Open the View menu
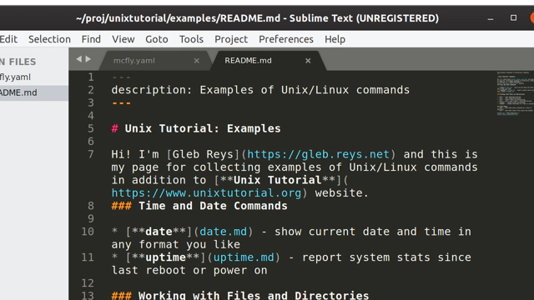The width and height of the screenshot is (534, 300). tap(123, 39)
